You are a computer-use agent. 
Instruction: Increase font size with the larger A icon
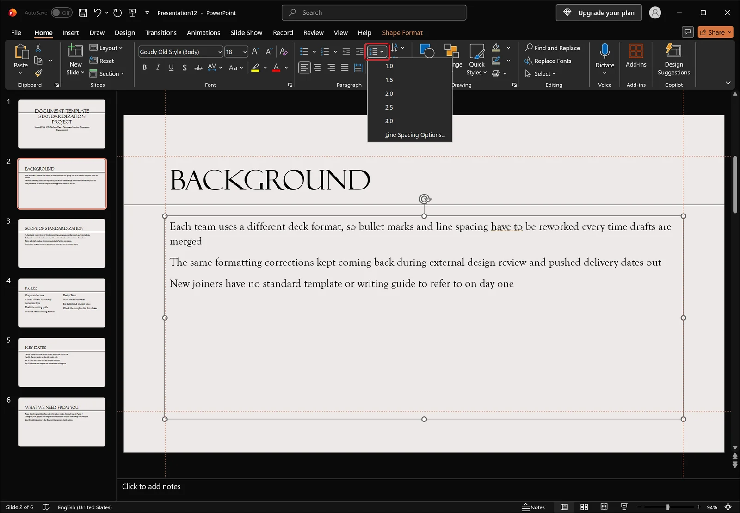point(255,52)
